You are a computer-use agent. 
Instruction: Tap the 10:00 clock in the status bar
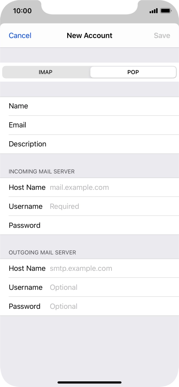coord(22,11)
